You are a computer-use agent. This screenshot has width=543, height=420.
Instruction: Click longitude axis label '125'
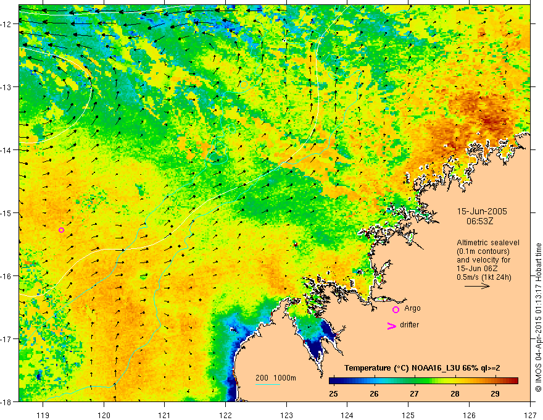(x=408, y=415)
